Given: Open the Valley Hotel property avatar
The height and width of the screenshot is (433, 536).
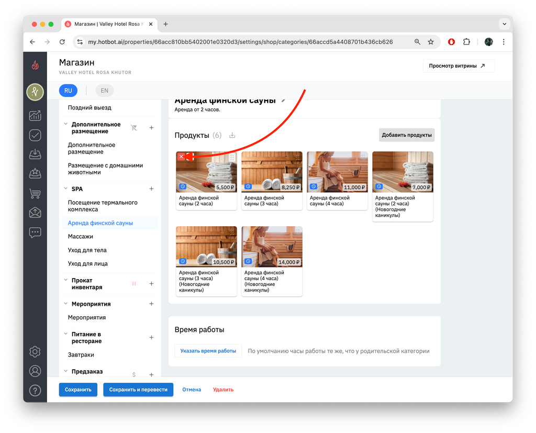Looking at the screenshot, I should click(35, 92).
